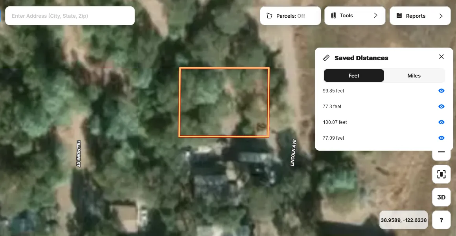
Task: Click the Tools wrench icon
Action: pos(334,16)
